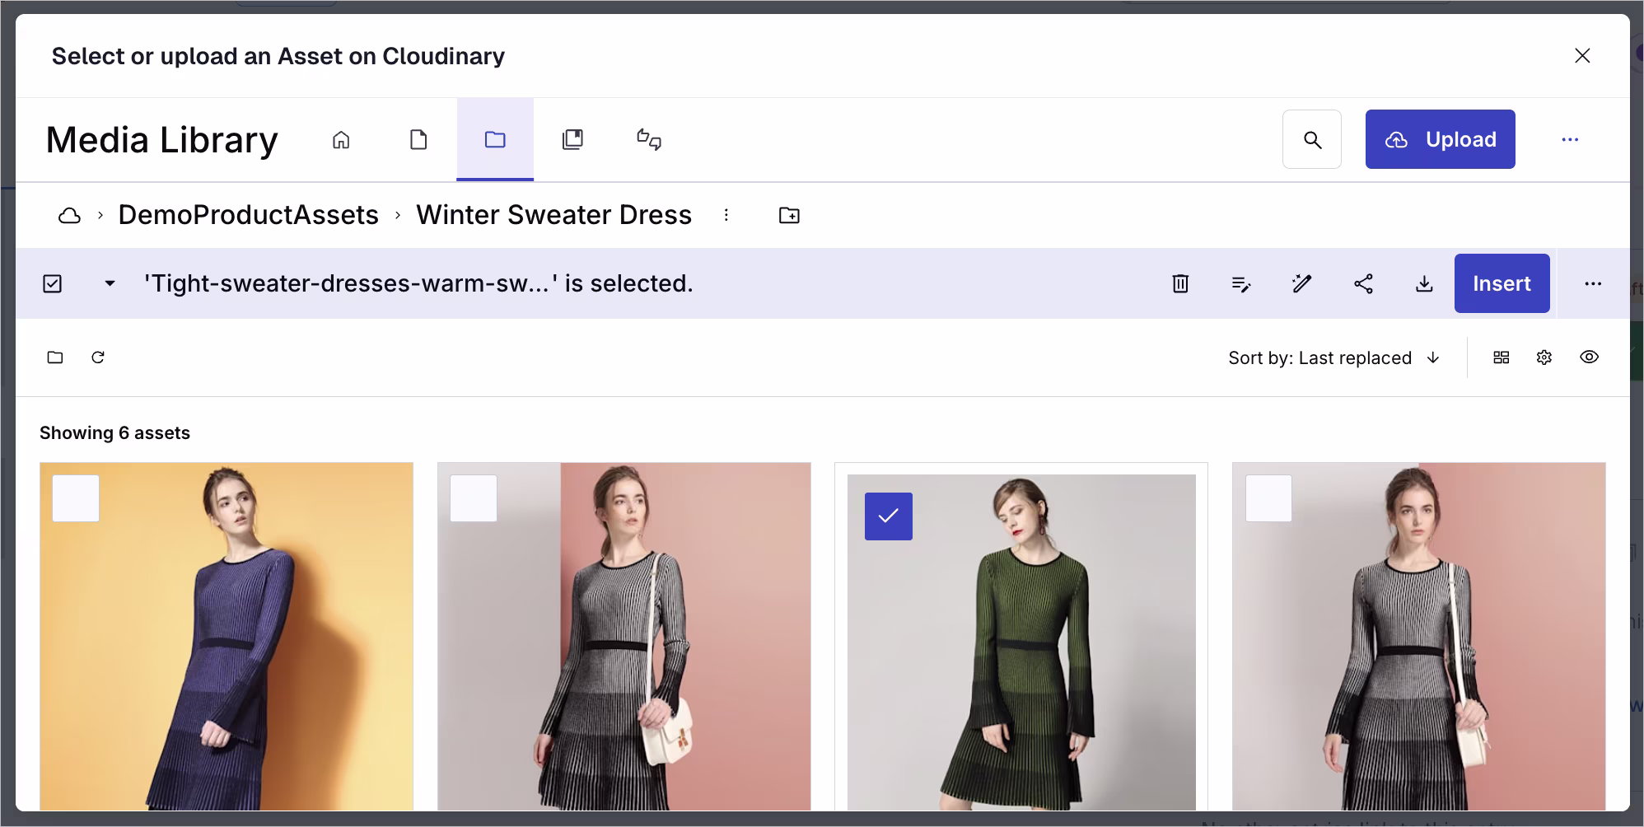1644x827 pixels.
Task: Open the Home tab in Media Library
Action: [341, 139]
